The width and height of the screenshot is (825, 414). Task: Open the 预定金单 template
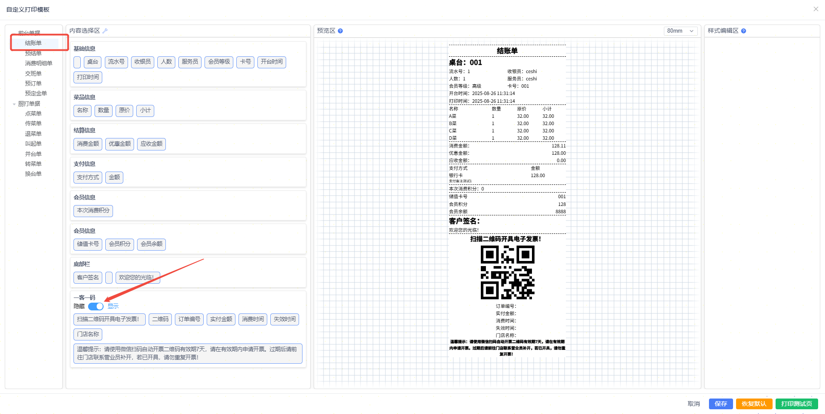[36, 93]
